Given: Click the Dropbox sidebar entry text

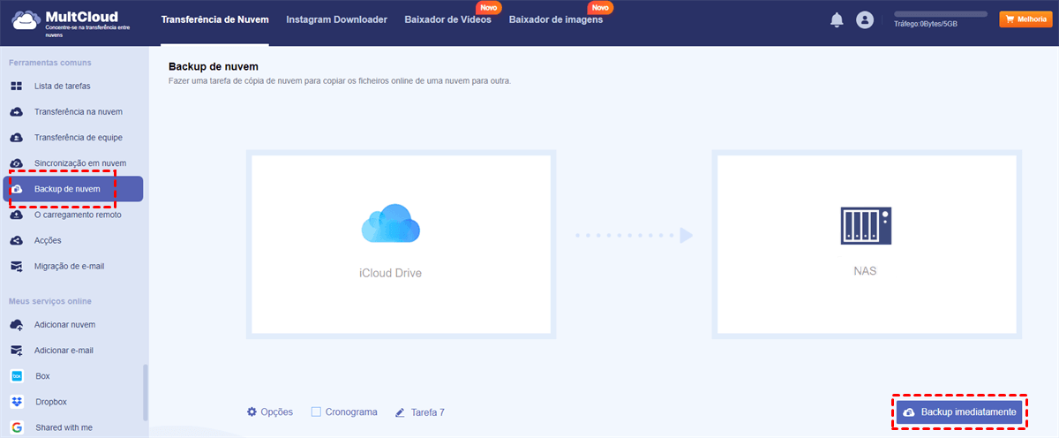Looking at the screenshot, I should click(x=51, y=401).
